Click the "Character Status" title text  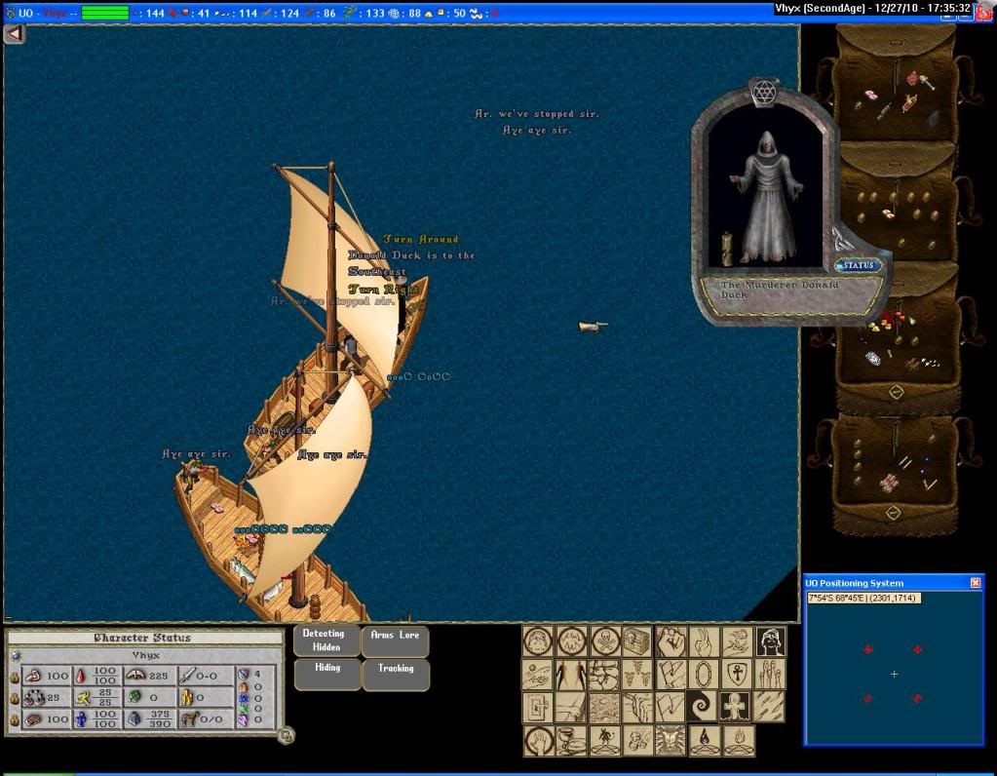(x=142, y=638)
